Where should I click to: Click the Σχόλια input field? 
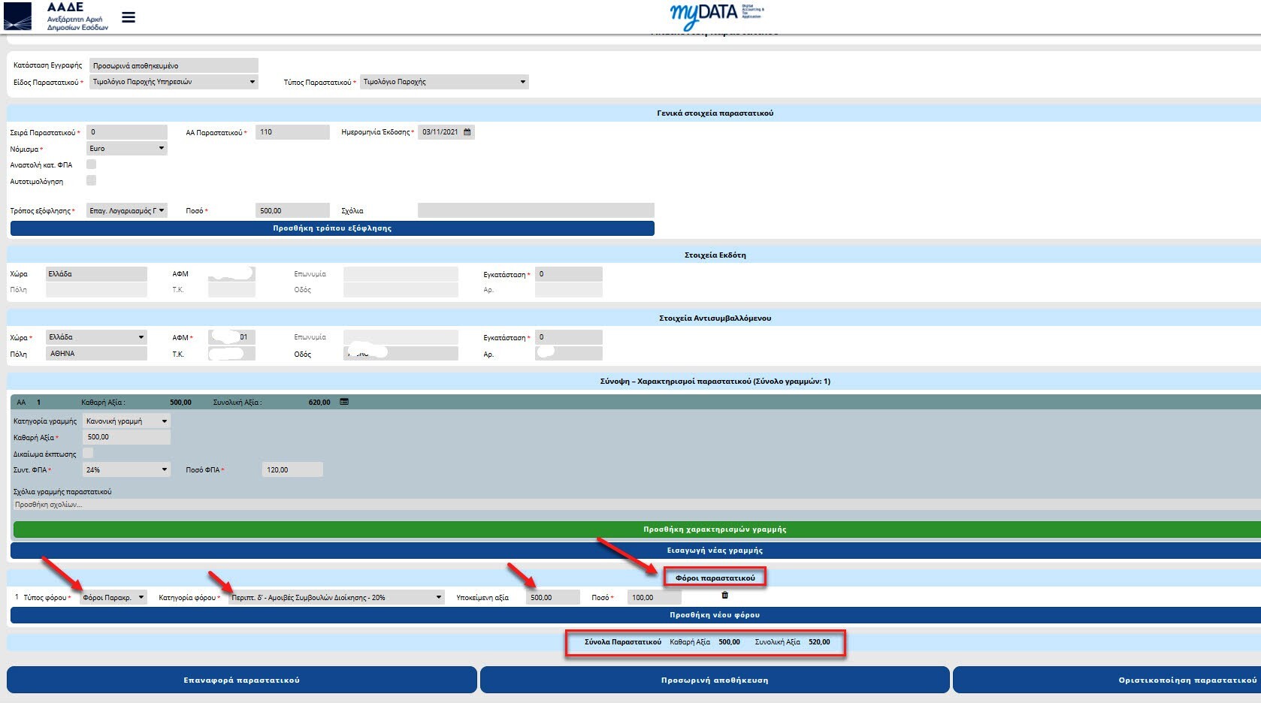pos(536,210)
